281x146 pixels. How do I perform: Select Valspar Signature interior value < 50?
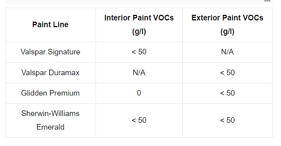(x=139, y=52)
